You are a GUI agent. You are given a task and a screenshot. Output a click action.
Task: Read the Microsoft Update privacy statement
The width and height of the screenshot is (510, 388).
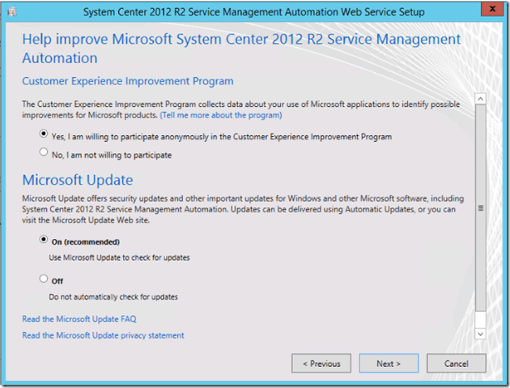coord(103,335)
